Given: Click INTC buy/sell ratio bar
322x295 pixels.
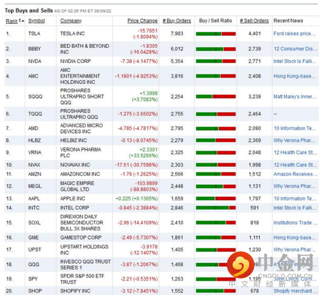Looking at the screenshot, I should point(216,208).
